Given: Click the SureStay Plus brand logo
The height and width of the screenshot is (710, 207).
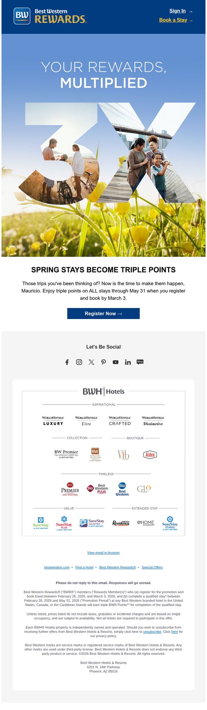Looking at the screenshot, I should [x=64, y=523].
